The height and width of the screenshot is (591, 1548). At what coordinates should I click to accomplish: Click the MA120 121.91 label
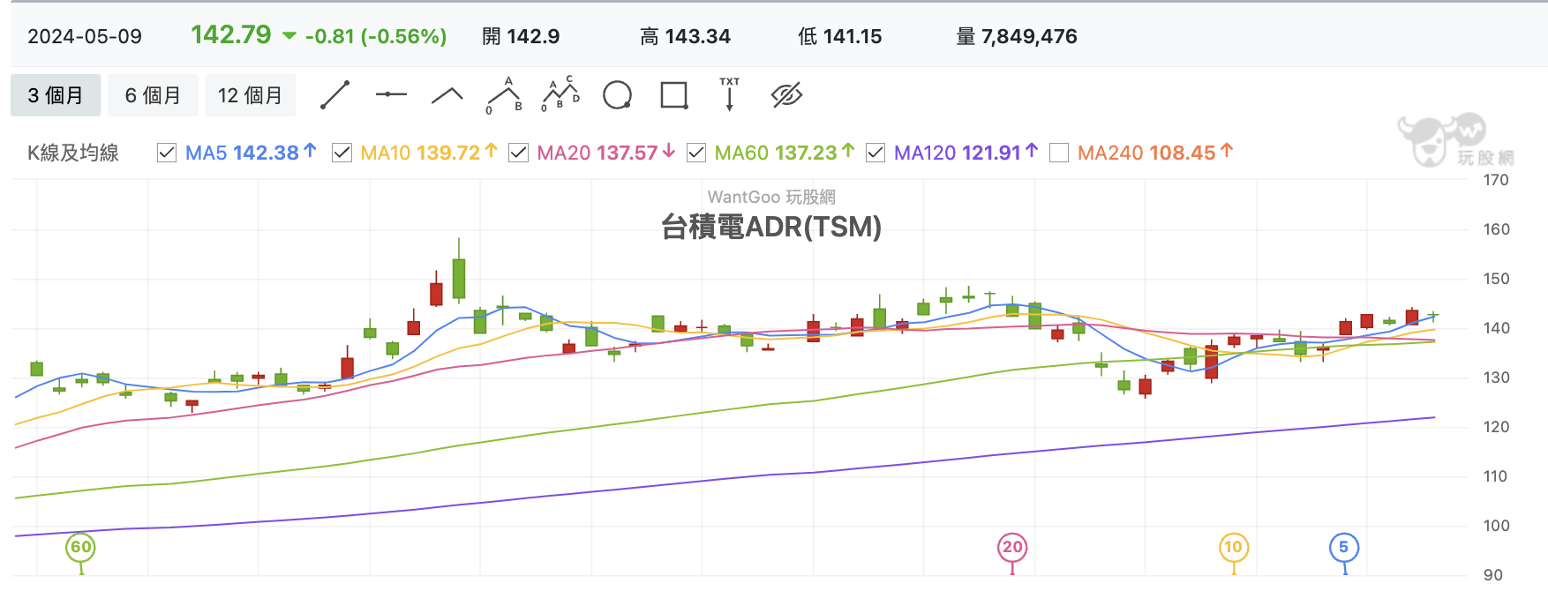click(966, 153)
